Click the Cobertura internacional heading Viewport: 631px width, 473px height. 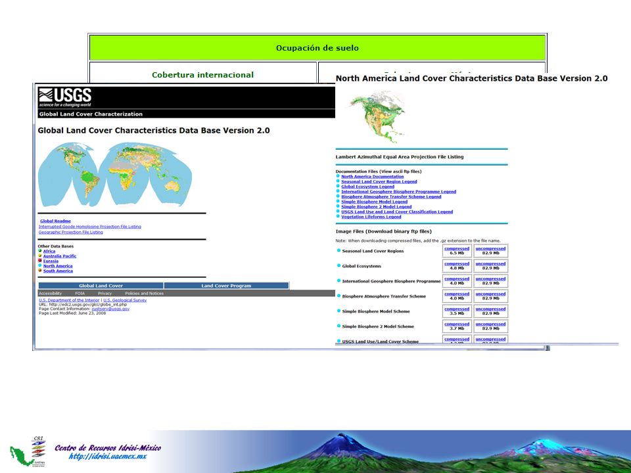203,75
